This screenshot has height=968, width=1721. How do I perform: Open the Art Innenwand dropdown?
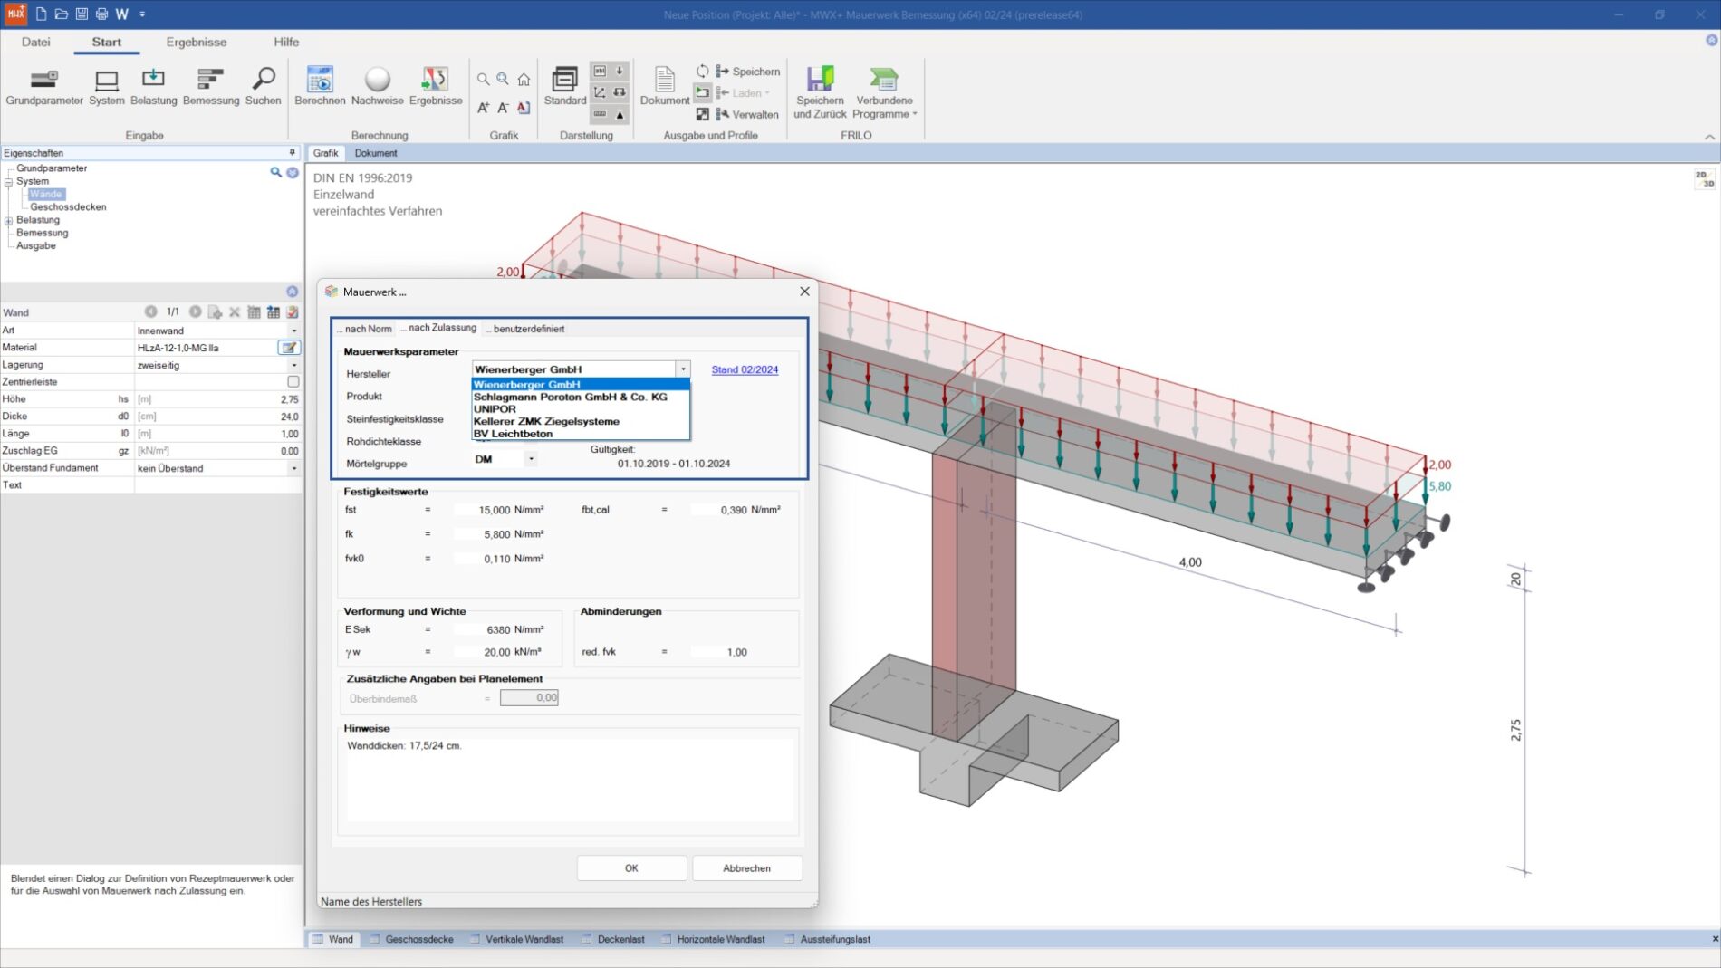coord(293,331)
